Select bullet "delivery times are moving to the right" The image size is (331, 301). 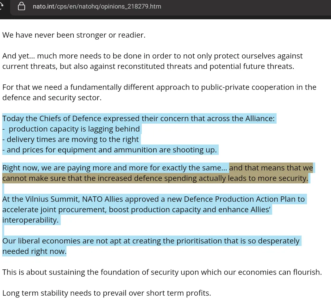point(72,139)
